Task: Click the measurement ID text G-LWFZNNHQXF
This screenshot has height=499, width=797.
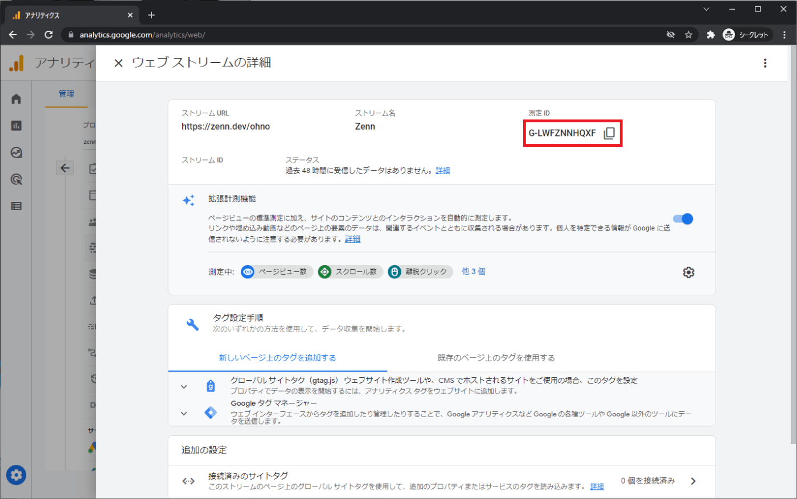Action: click(562, 133)
